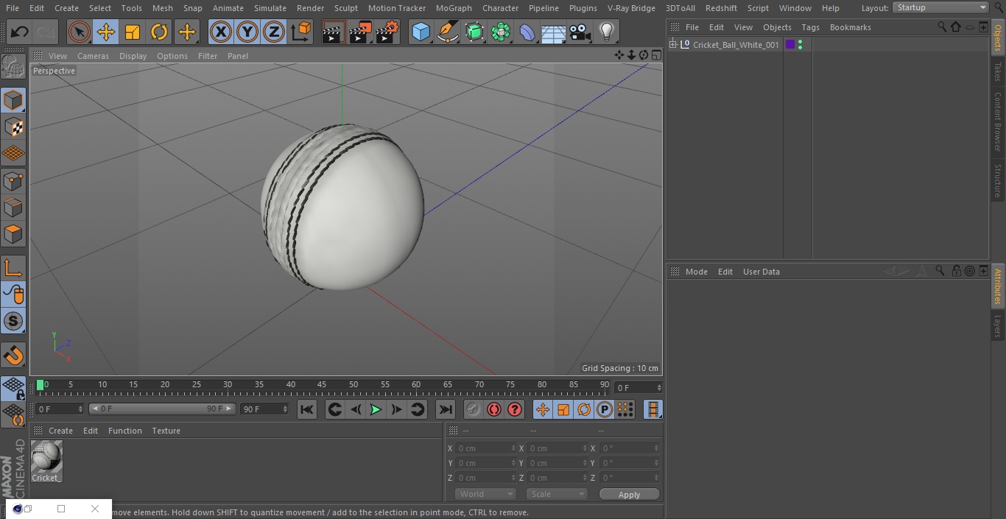
Task: Expand Cricket_Ball_White_001 object tree
Action: (672, 45)
